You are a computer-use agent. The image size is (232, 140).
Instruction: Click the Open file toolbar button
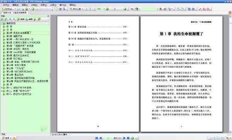[x=8, y=9]
